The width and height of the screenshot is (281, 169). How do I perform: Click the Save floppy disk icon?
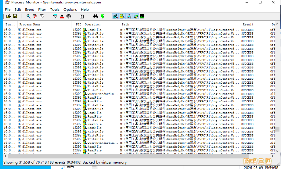coord(15,16)
